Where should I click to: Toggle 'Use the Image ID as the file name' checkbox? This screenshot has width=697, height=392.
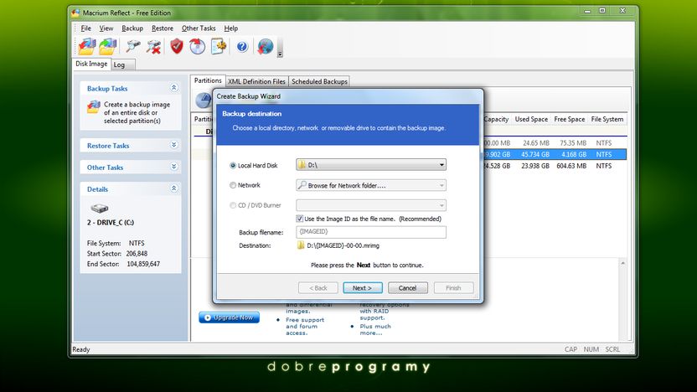tap(299, 219)
